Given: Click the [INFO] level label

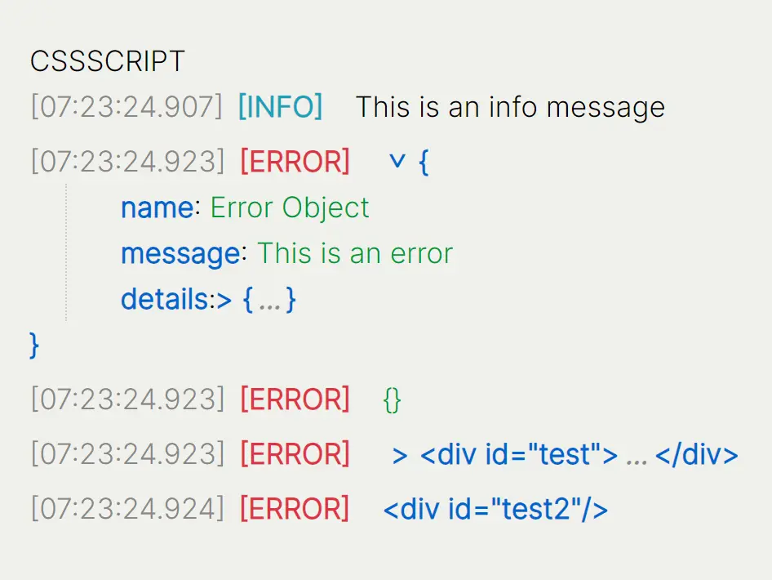Looking at the screenshot, I should pyautogui.click(x=280, y=107).
